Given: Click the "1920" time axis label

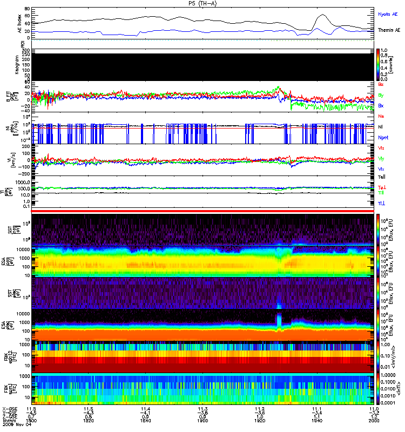Looking at the screenshot, I should pyautogui.click(x=260, y=421).
